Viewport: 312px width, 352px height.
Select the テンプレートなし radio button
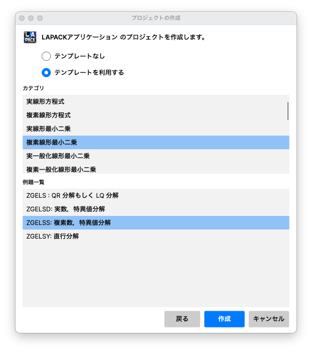(46, 56)
